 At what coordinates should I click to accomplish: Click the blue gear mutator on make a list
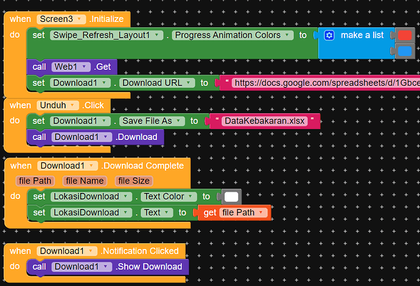click(x=329, y=35)
